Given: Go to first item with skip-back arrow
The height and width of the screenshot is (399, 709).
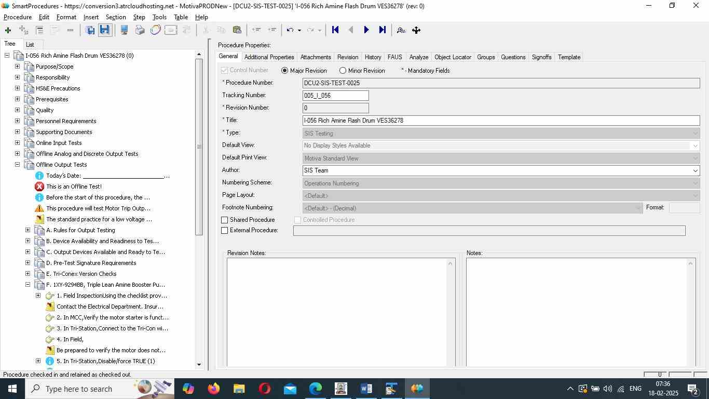Looking at the screenshot, I should tap(335, 30).
